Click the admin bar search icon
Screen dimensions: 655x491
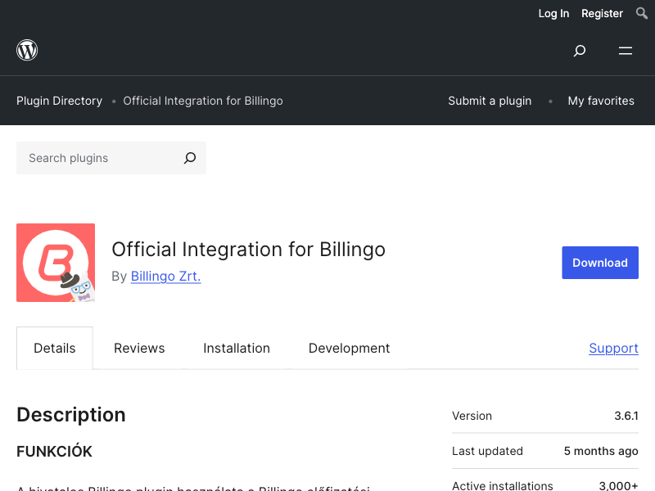[x=642, y=13]
